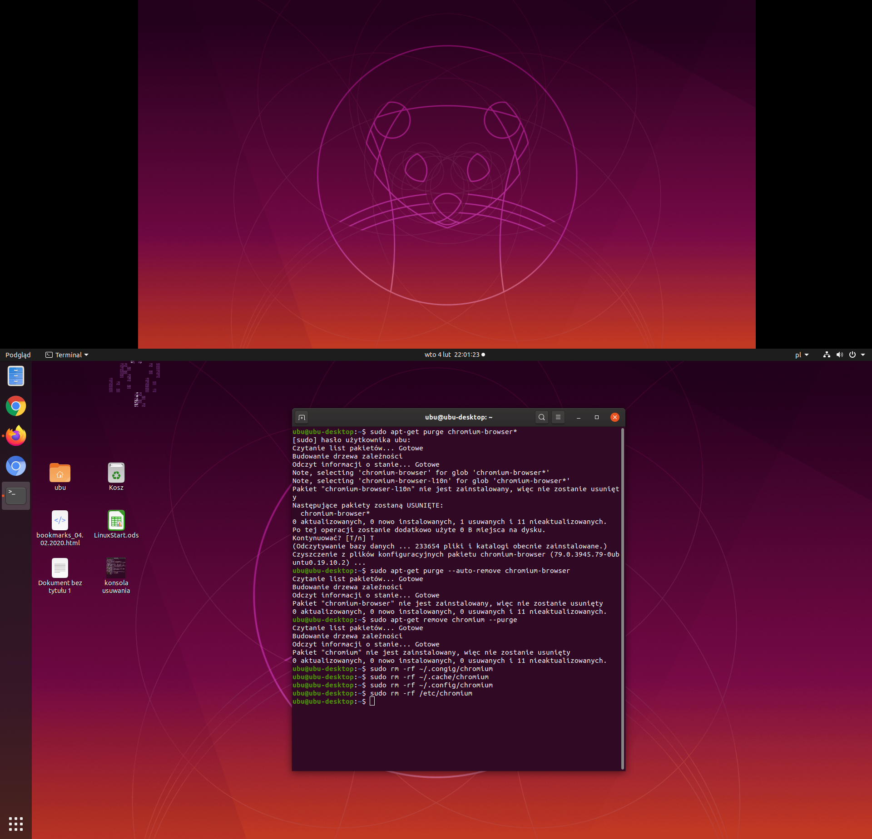Click the empty prompt cursor in terminal

point(372,701)
